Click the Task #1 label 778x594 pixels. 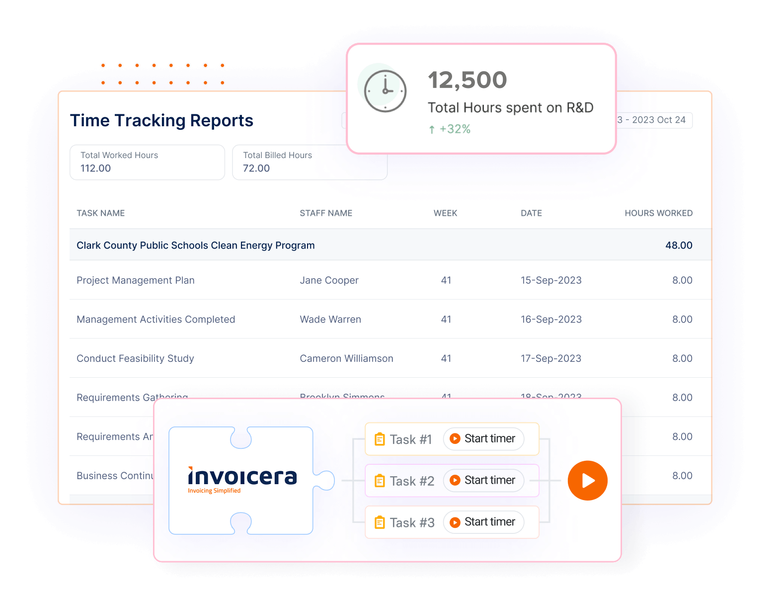click(411, 439)
